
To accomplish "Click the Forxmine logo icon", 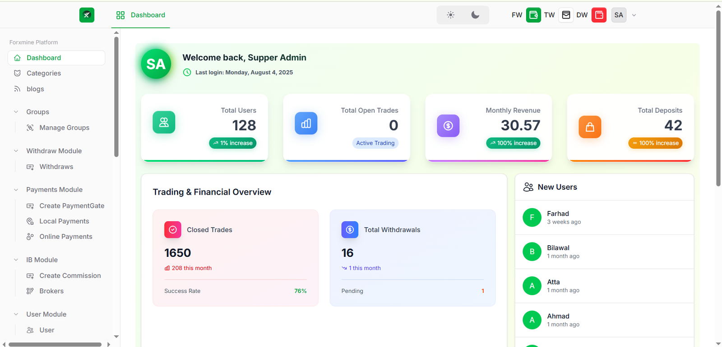I will [x=87, y=15].
